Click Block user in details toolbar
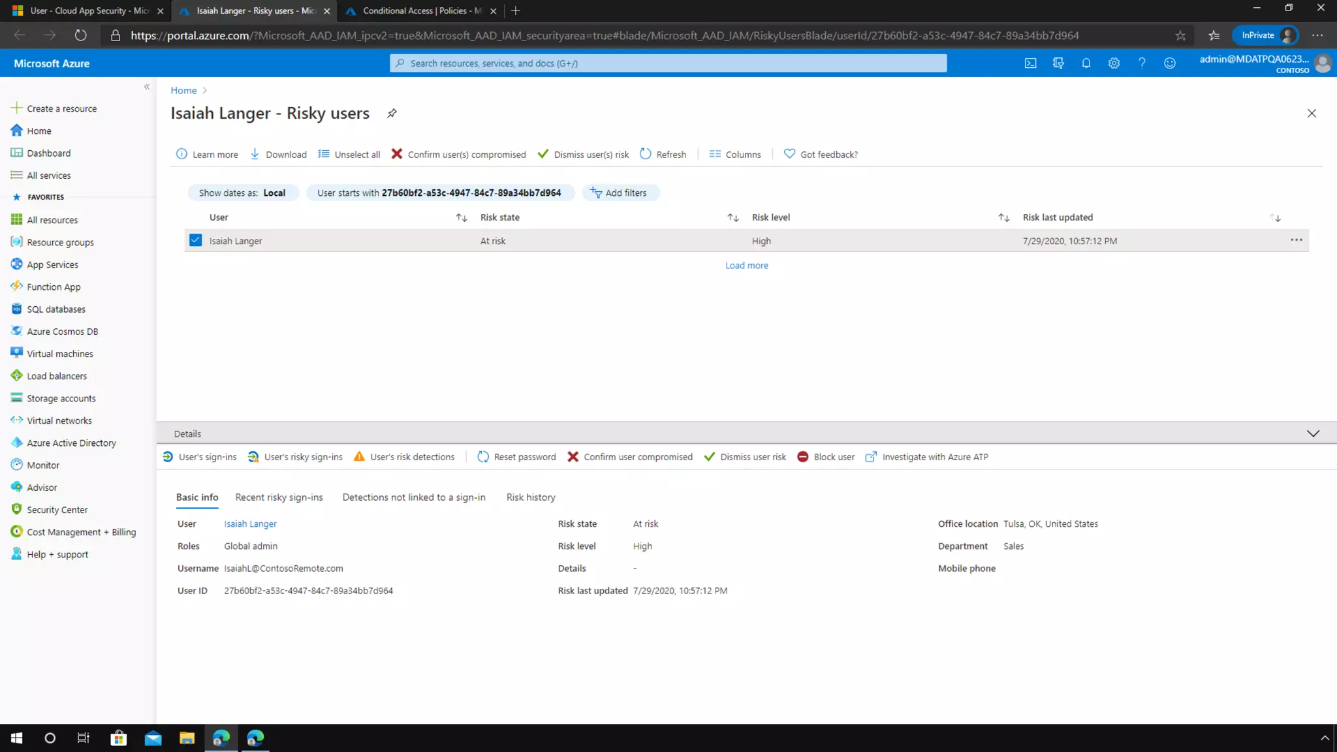The image size is (1337, 752). [x=826, y=457]
